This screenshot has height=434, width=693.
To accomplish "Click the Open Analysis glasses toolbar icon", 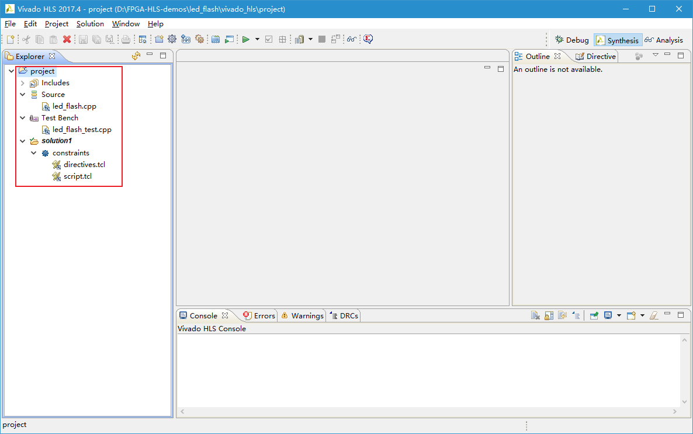I will point(351,40).
